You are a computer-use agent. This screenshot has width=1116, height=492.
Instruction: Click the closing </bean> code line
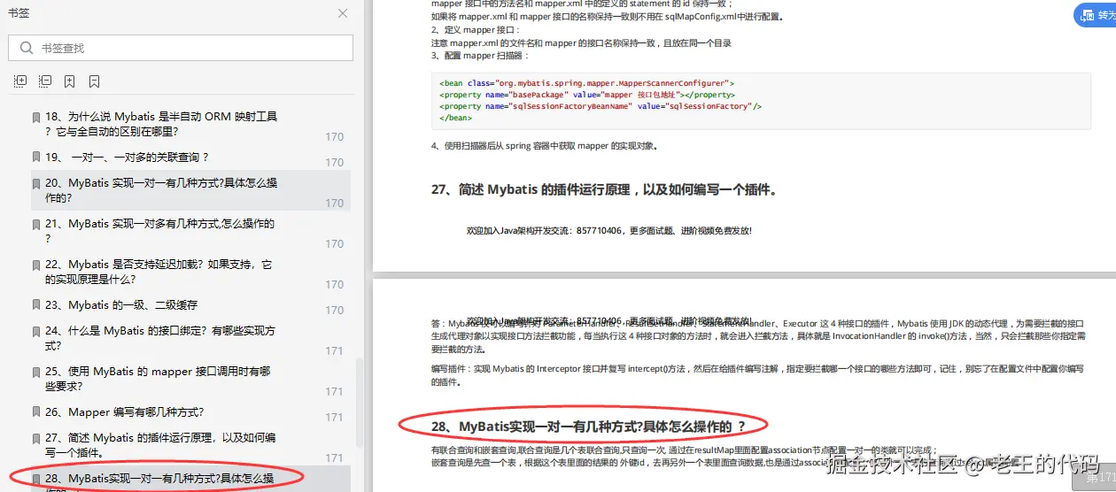click(x=455, y=118)
